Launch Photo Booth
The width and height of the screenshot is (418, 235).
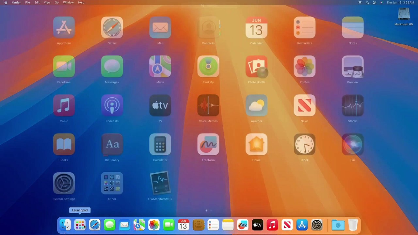(x=256, y=67)
